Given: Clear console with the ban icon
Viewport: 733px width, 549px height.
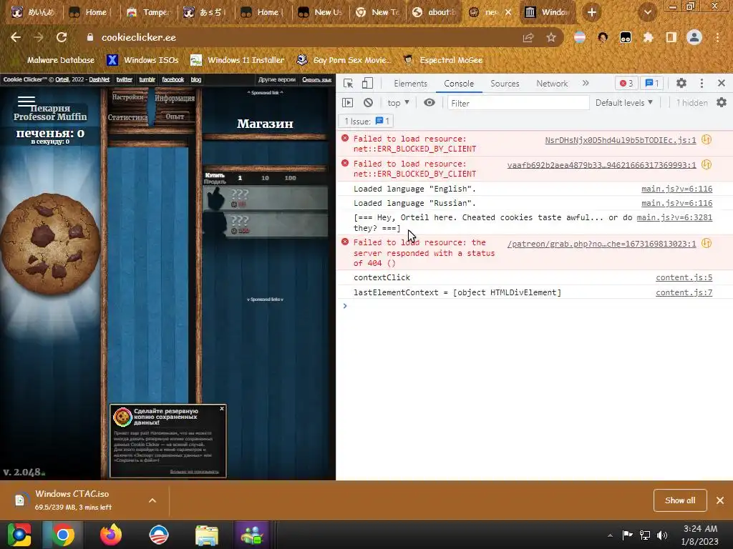Looking at the screenshot, I should click(369, 103).
